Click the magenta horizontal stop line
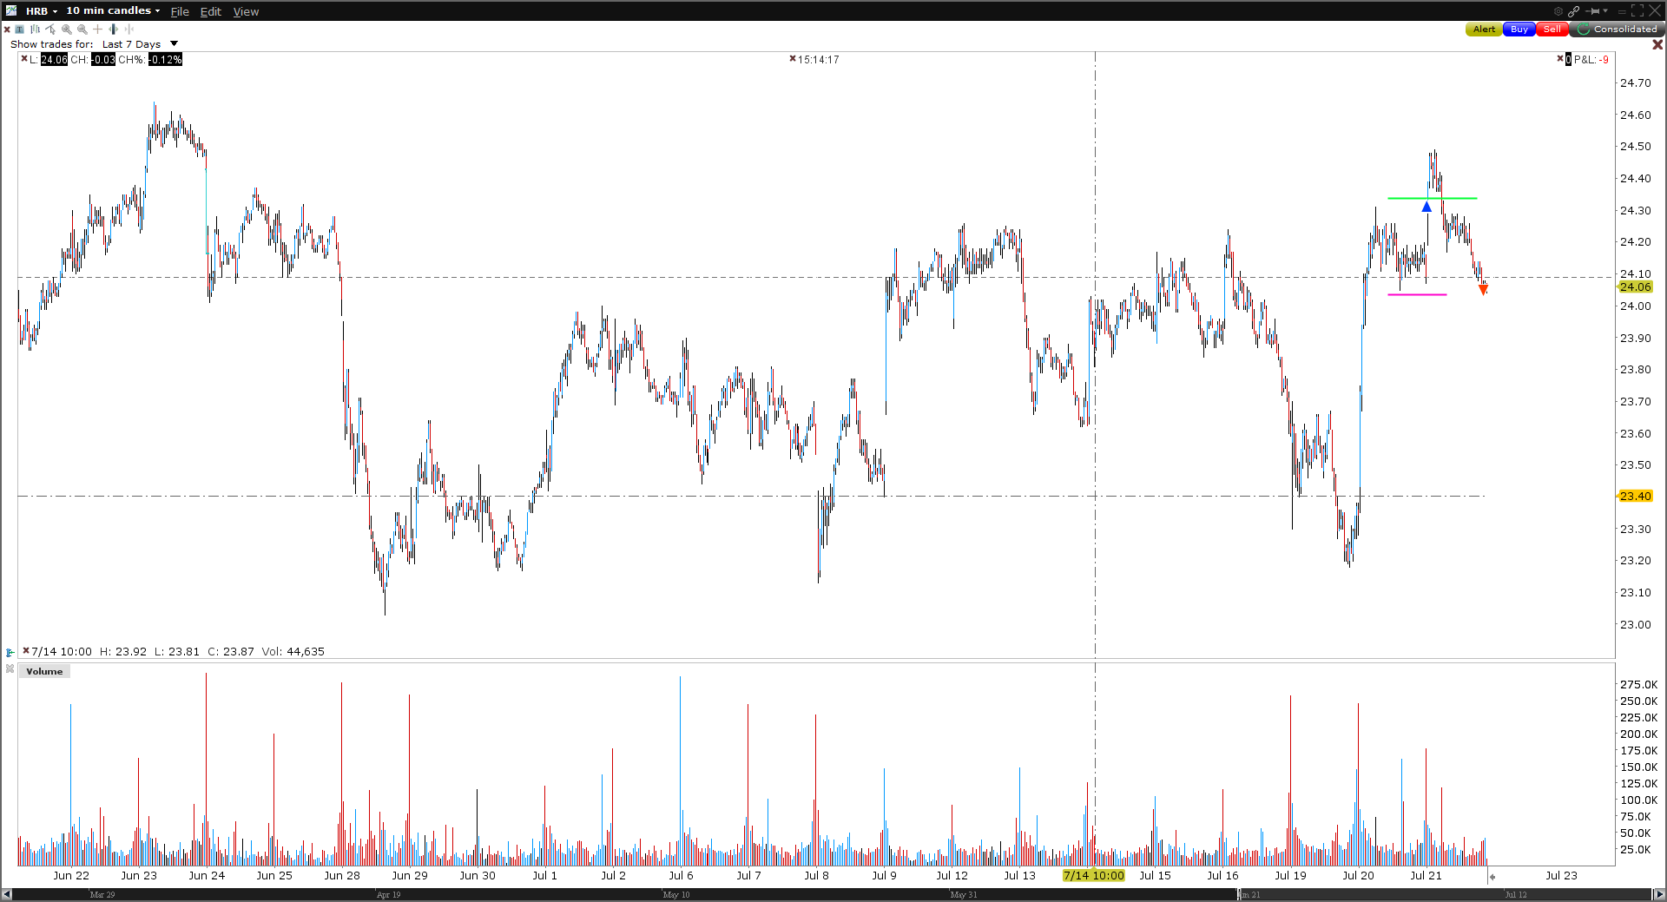 pos(1417,294)
